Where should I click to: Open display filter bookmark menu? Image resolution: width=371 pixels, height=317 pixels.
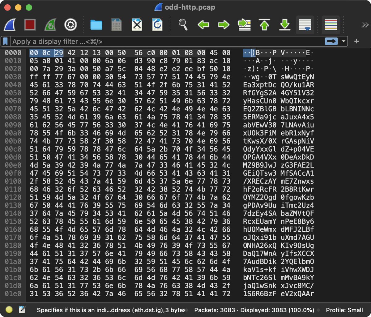[5, 41]
